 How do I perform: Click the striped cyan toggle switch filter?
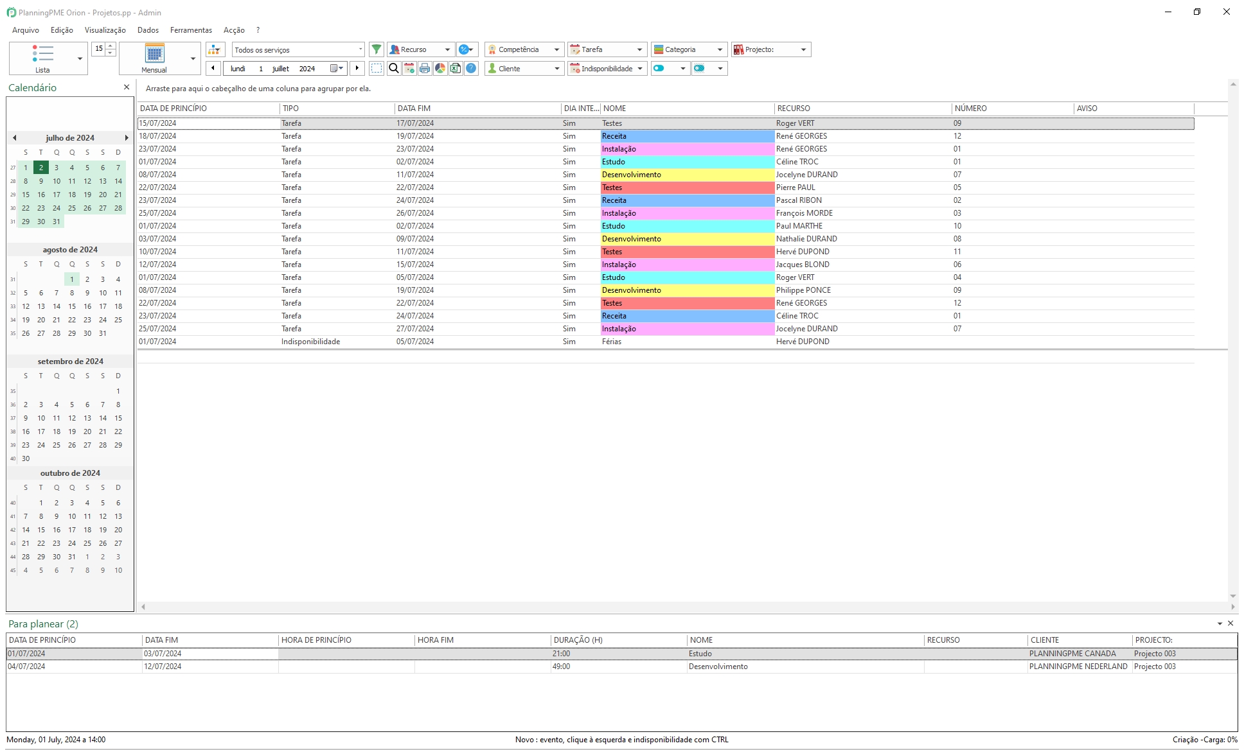(699, 68)
